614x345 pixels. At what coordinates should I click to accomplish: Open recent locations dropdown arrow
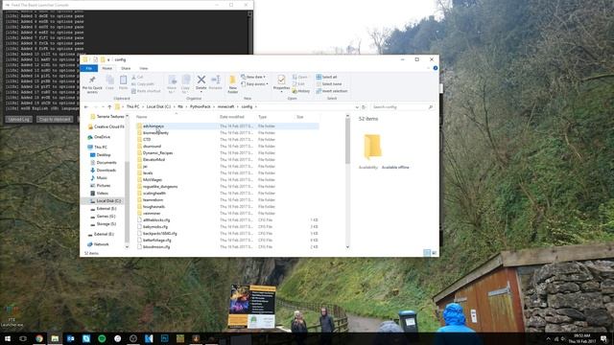pos(103,106)
